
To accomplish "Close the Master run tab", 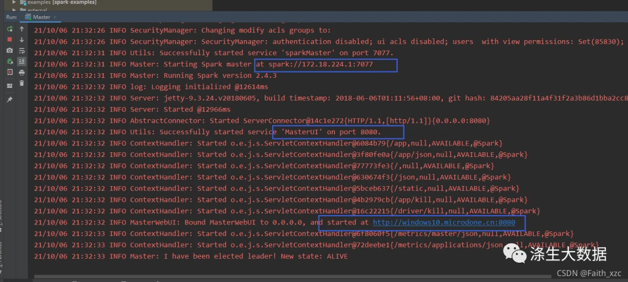I will click(x=55, y=17).
